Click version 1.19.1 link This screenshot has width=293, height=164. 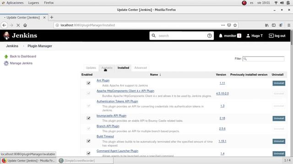tap(222, 141)
